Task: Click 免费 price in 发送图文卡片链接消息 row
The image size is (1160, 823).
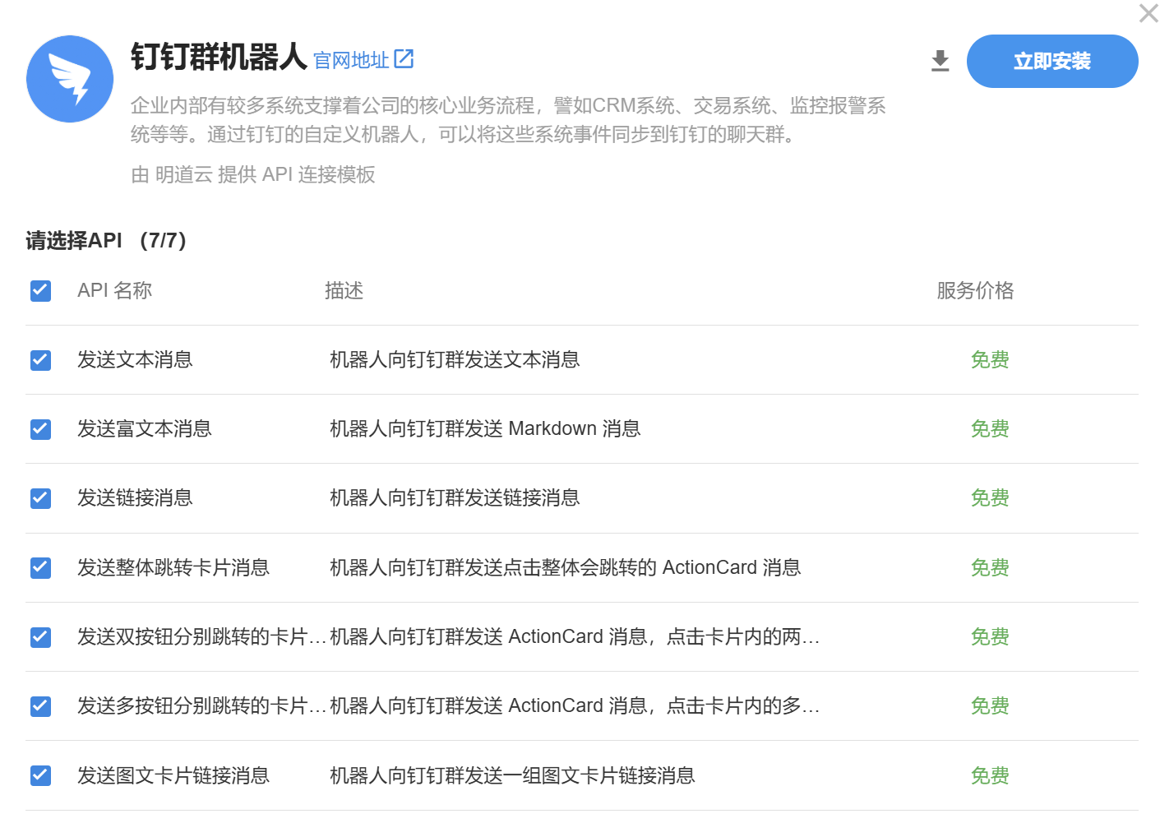Action: click(x=990, y=775)
